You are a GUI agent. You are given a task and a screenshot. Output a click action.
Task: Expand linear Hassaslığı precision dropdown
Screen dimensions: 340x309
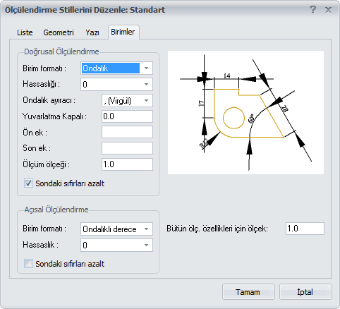pyautogui.click(x=116, y=84)
